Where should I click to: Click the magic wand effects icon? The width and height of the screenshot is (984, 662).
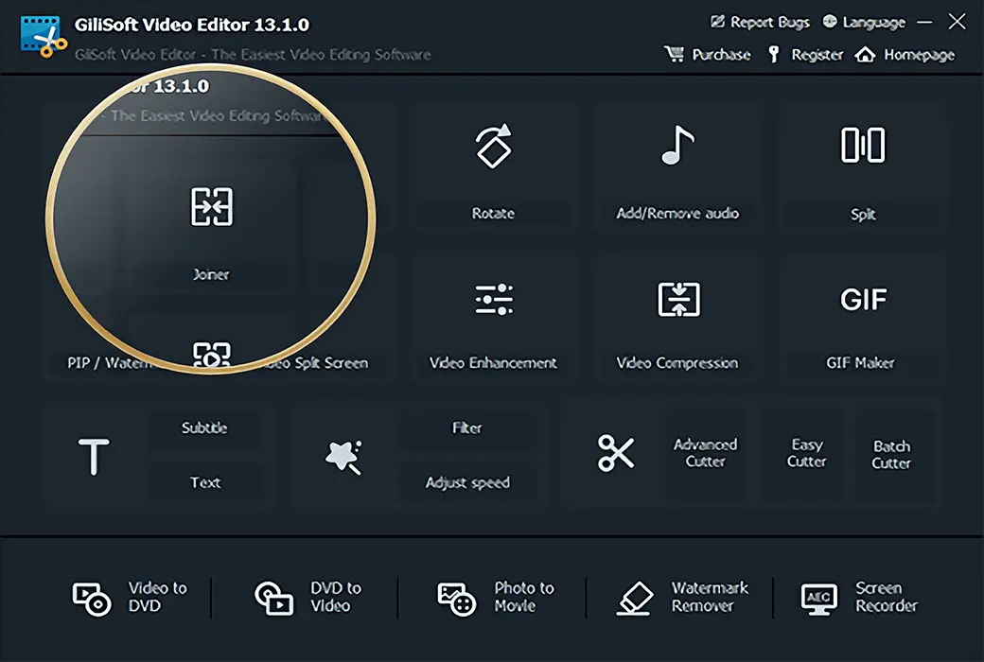pos(343,457)
